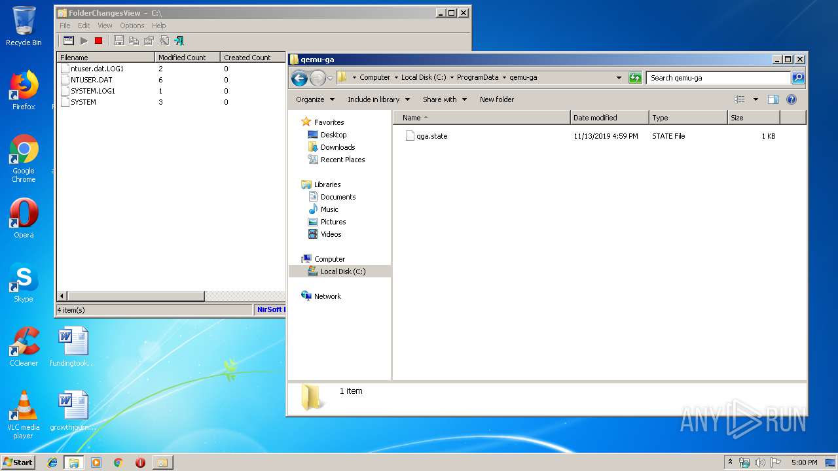The width and height of the screenshot is (838, 471).
Task: Select Favorites in the navigation pane
Action: point(329,122)
